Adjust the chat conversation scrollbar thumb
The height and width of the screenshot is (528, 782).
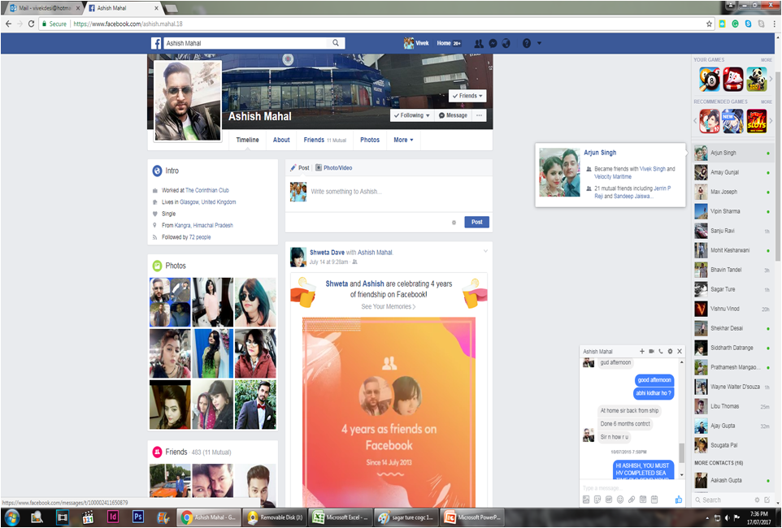click(x=682, y=452)
